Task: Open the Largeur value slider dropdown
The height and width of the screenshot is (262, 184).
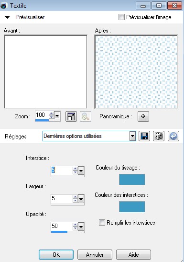Action: (81, 199)
